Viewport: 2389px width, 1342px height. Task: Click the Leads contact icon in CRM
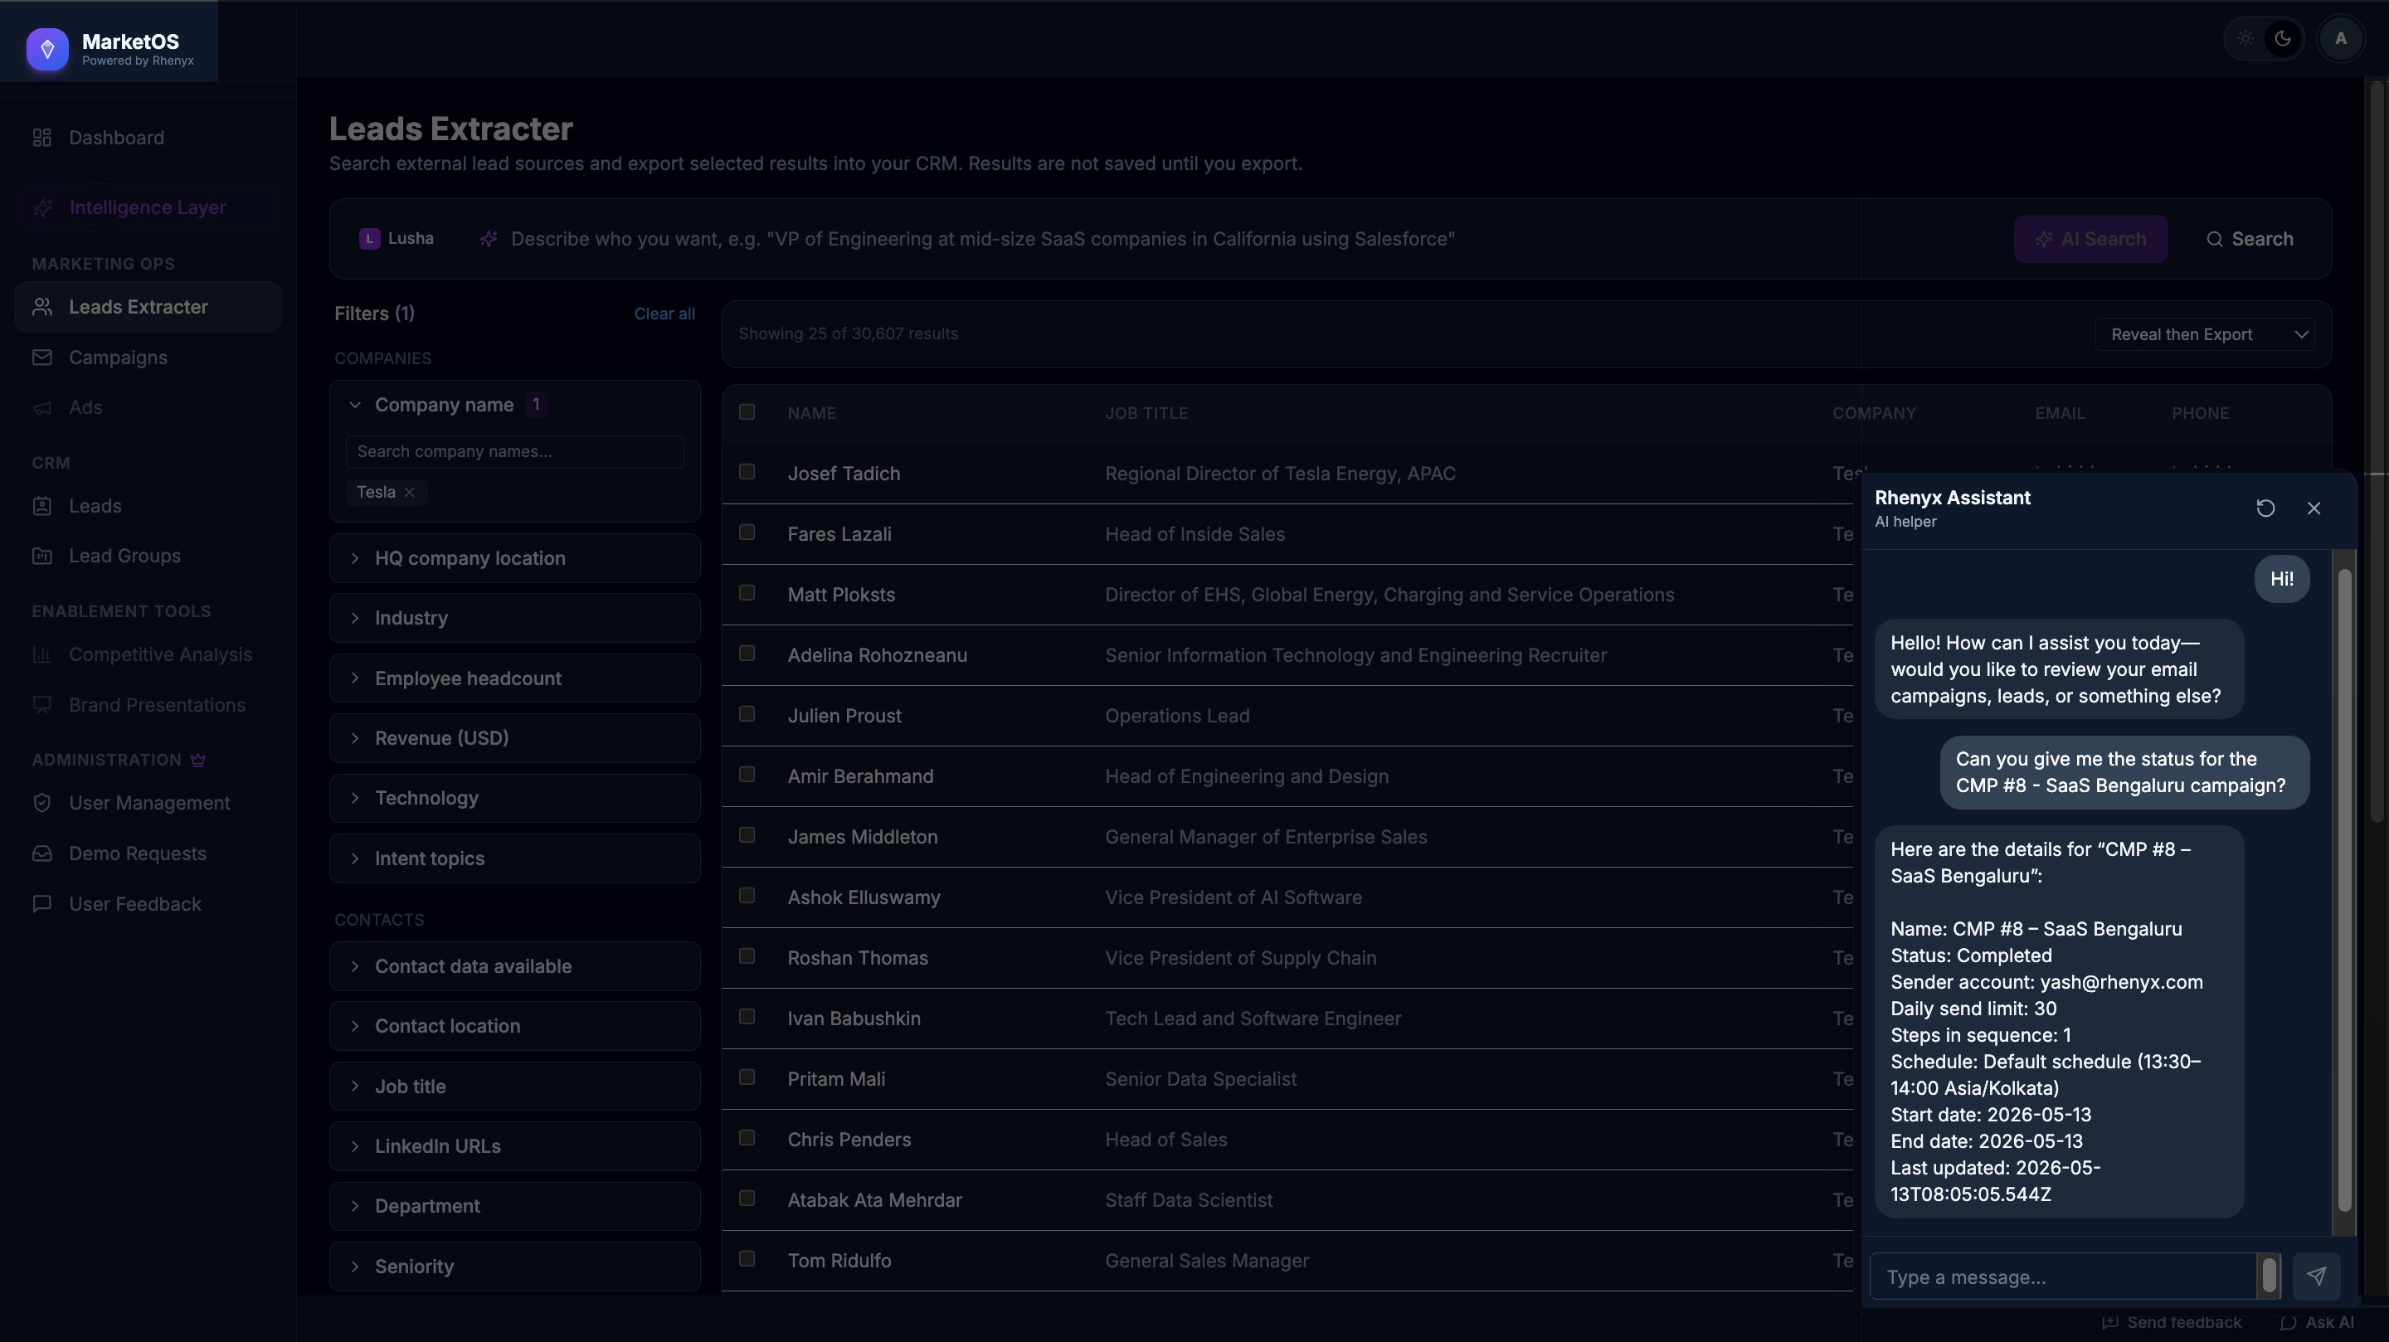coord(41,505)
